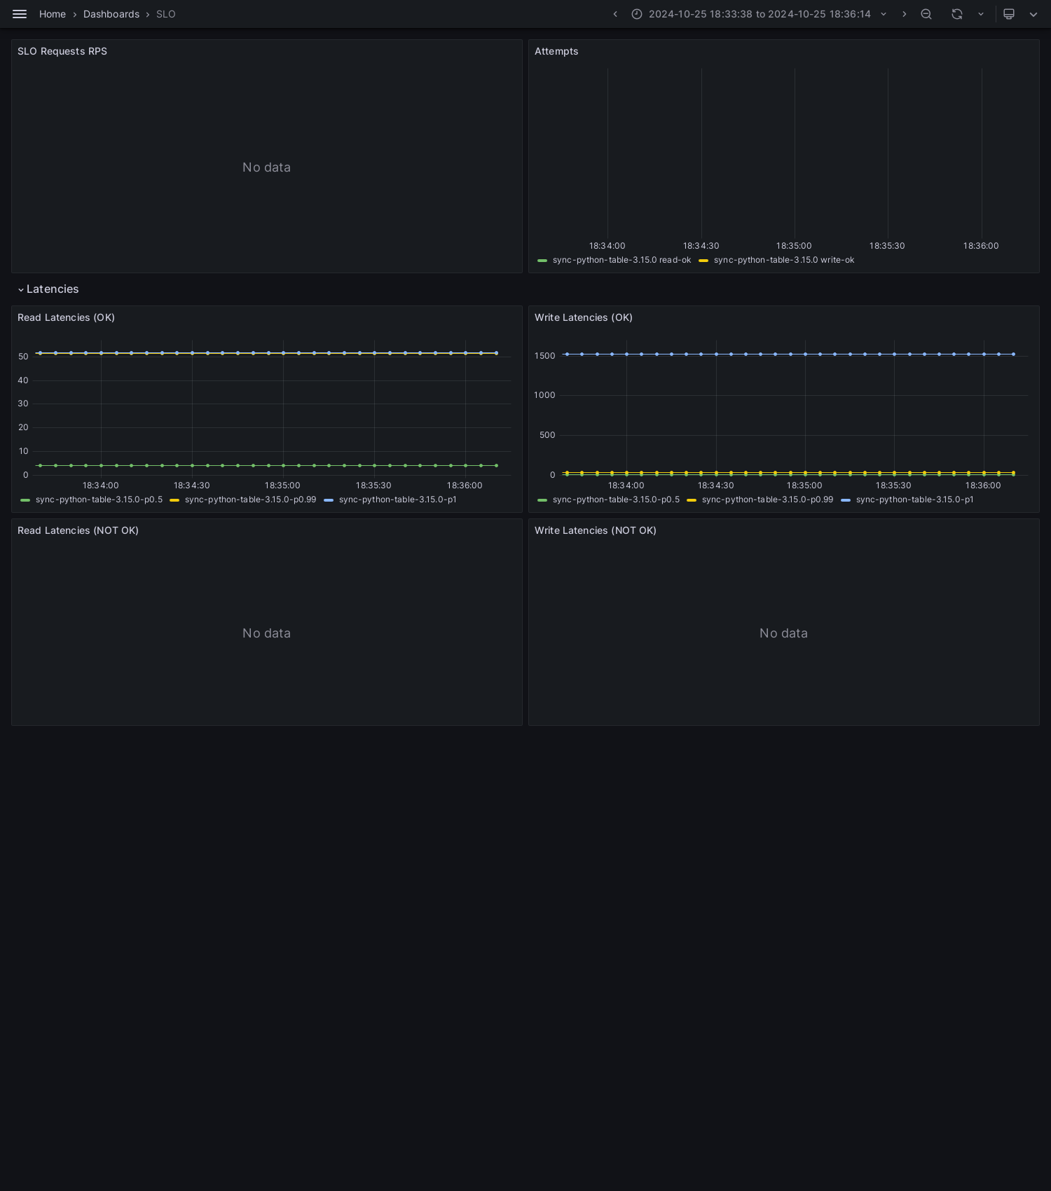The width and height of the screenshot is (1051, 1191).
Task: Click the monitor view mode icon
Action: point(1009,14)
